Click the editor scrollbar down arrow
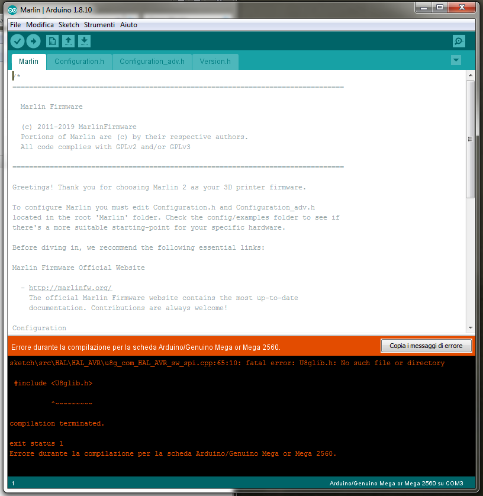 tap(471, 328)
